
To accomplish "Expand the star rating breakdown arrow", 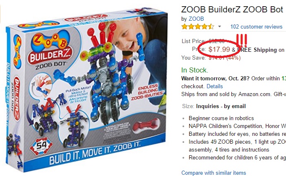I will (219, 27).
